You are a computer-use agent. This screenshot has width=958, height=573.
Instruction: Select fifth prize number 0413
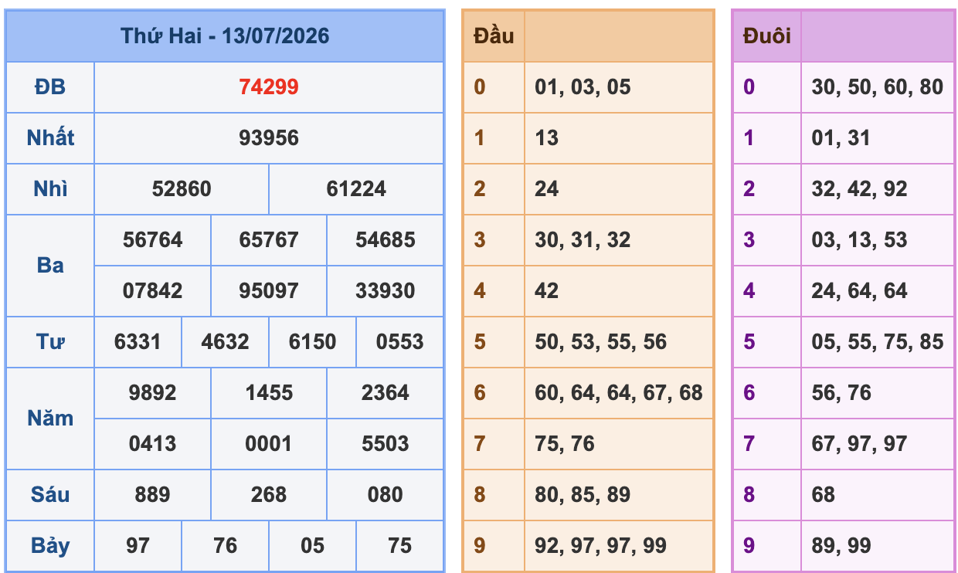pos(153,444)
